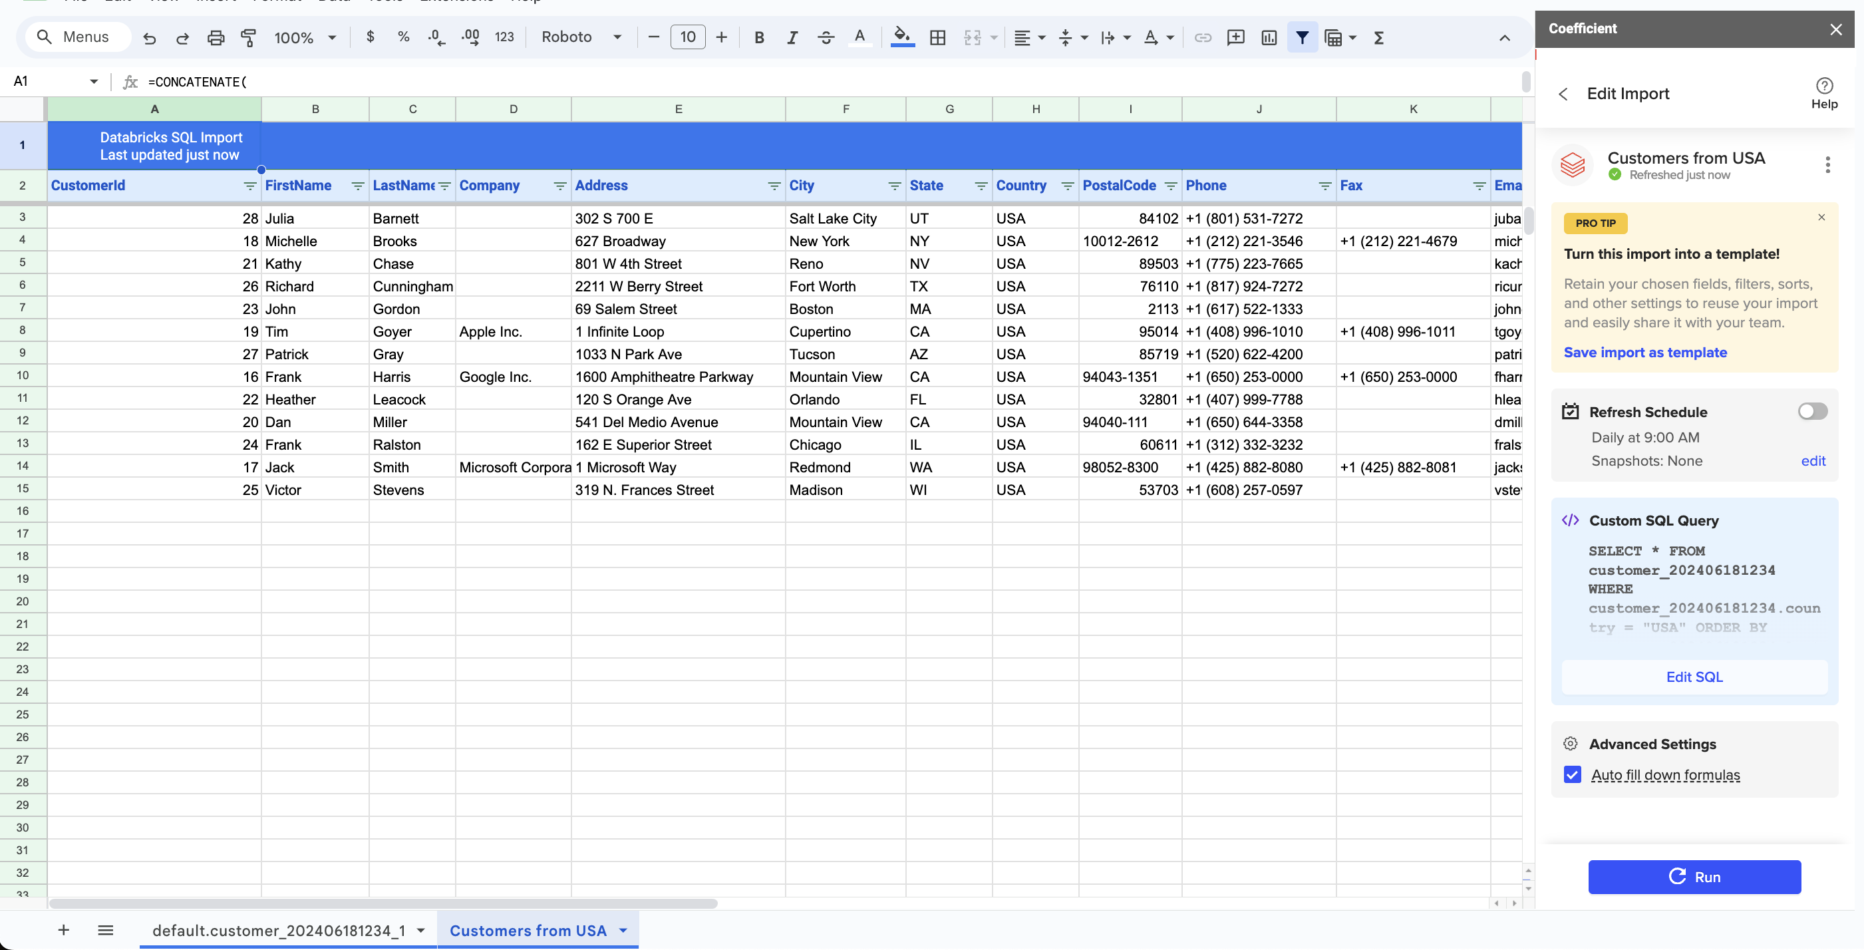Open the City column filter
This screenshot has height=950, width=1864.
tap(894, 186)
